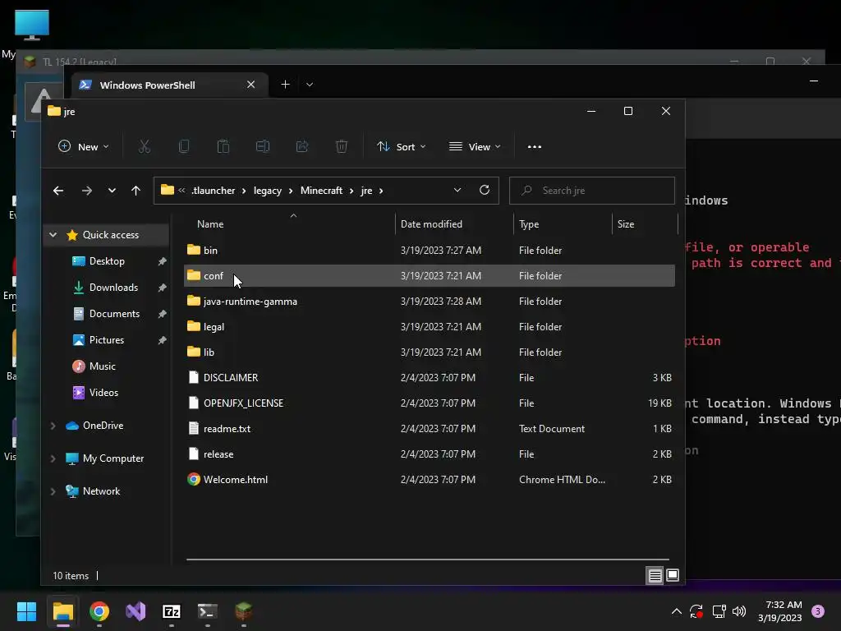Show hidden tray icons chevron
Viewport: 841px width, 631px height.
click(x=677, y=611)
